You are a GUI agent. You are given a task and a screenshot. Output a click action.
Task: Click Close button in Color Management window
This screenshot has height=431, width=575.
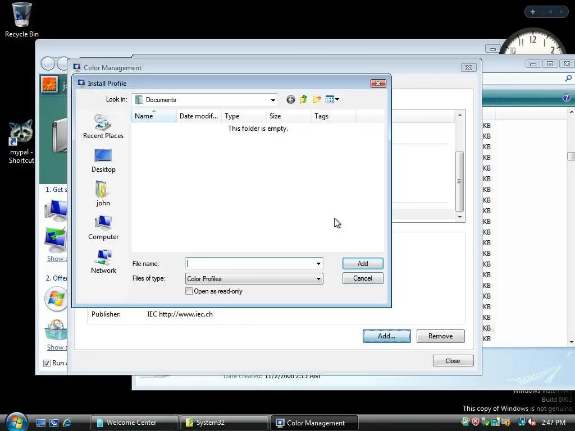(x=453, y=361)
